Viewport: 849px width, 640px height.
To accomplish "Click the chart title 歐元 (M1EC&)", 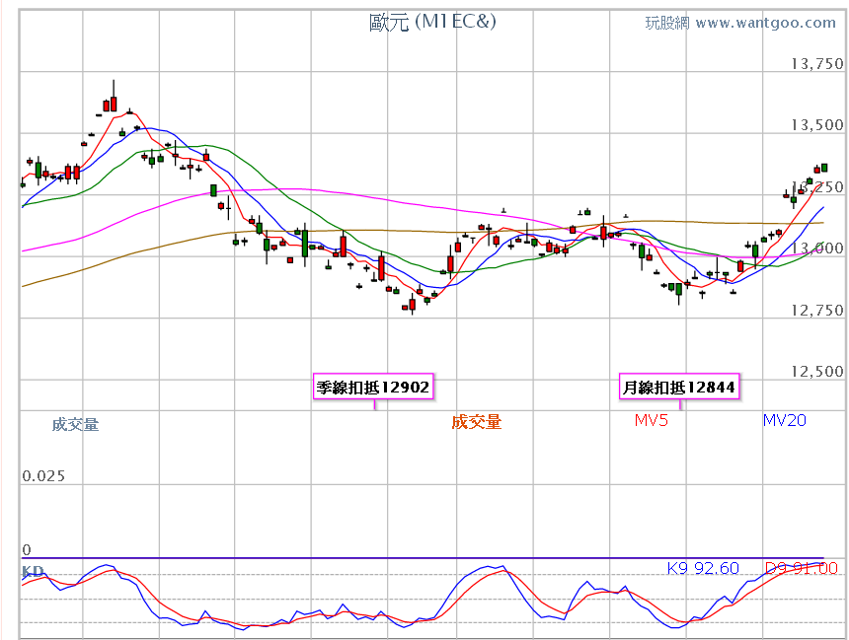I will point(432,22).
